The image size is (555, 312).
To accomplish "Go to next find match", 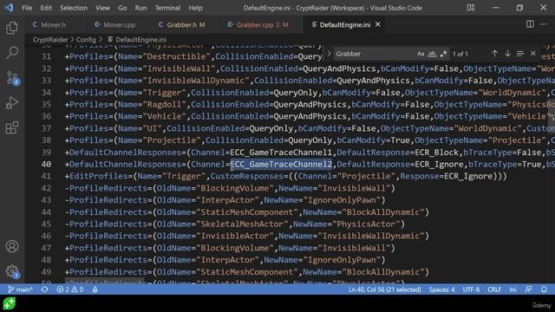I will (507, 54).
